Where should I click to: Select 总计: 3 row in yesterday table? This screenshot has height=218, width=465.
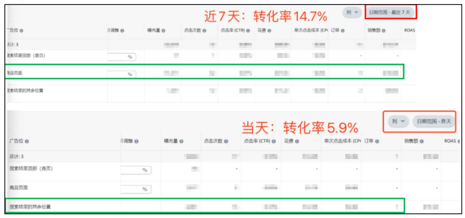(234, 157)
